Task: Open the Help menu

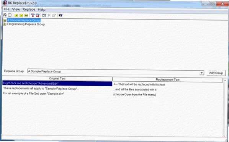Action: point(42,10)
